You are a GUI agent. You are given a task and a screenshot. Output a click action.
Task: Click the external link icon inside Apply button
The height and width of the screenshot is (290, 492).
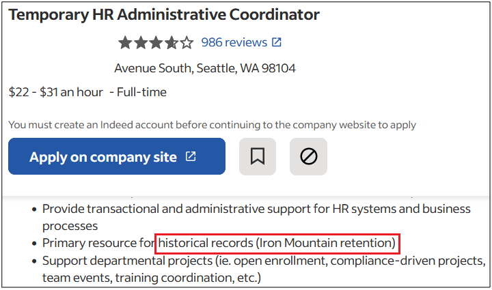tap(191, 156)
